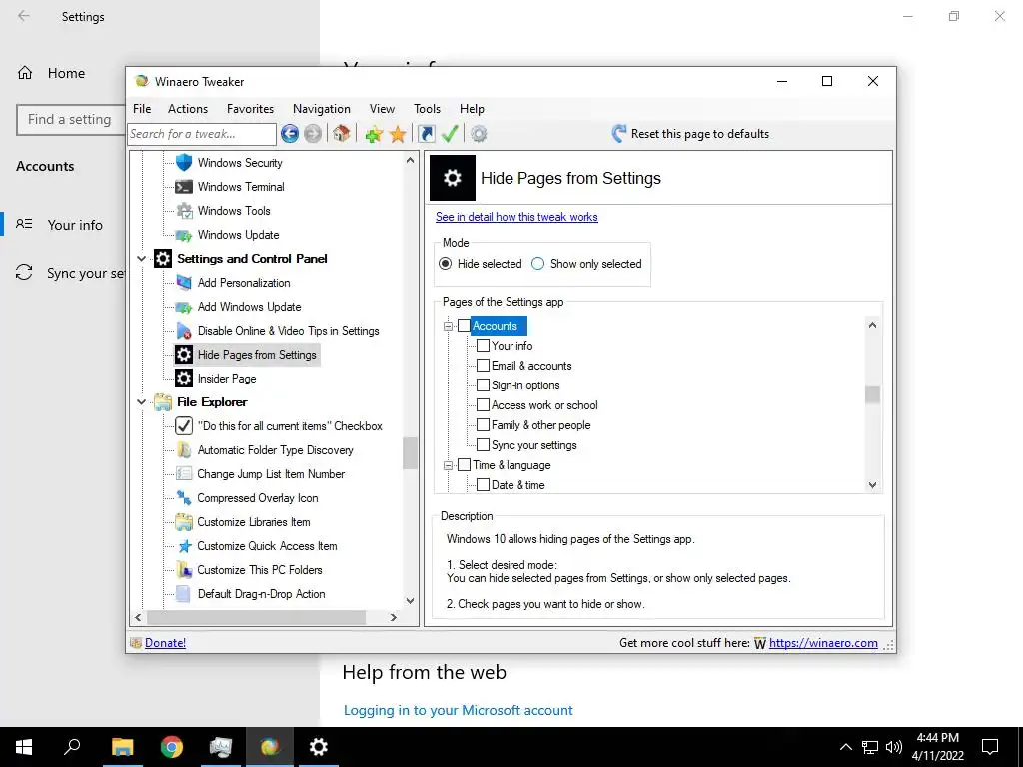
Task: Go back with the blue arrow toolbar icon
Action: tap(290, 134)
